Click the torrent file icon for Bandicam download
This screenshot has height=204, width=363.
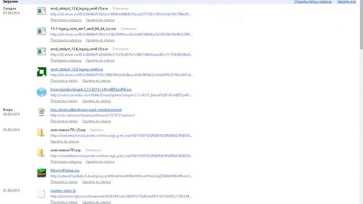[x=41, y=112]
